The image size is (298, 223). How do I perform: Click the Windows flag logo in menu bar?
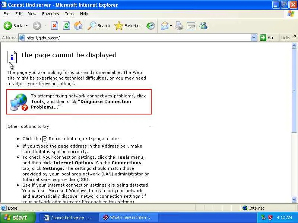(291, 14)
